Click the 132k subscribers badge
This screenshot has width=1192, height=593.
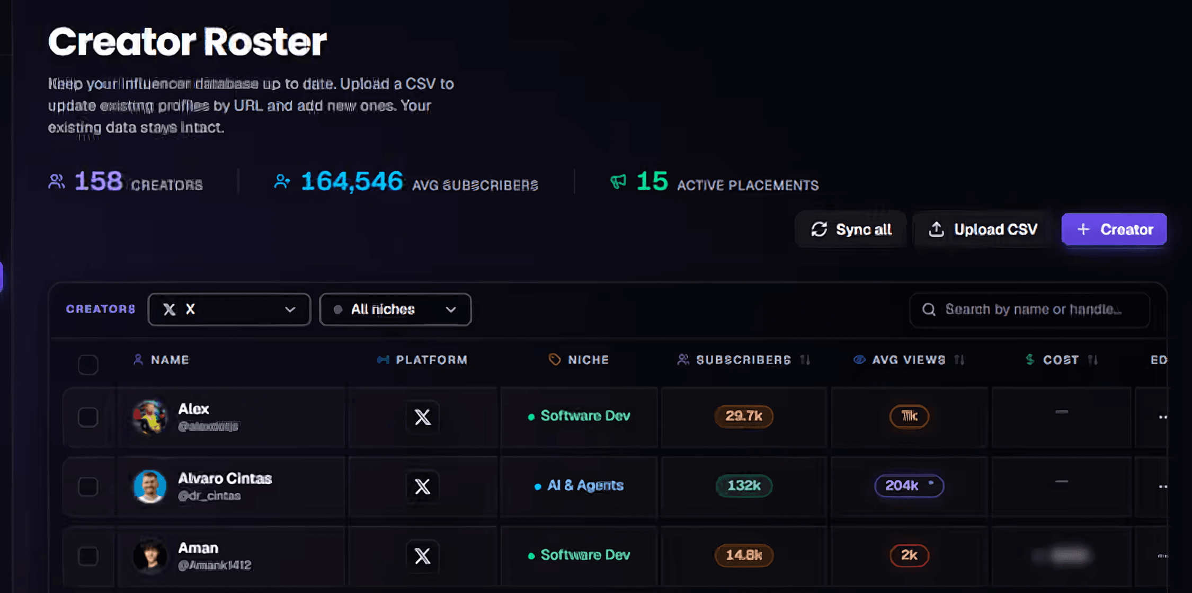[744, 485]
